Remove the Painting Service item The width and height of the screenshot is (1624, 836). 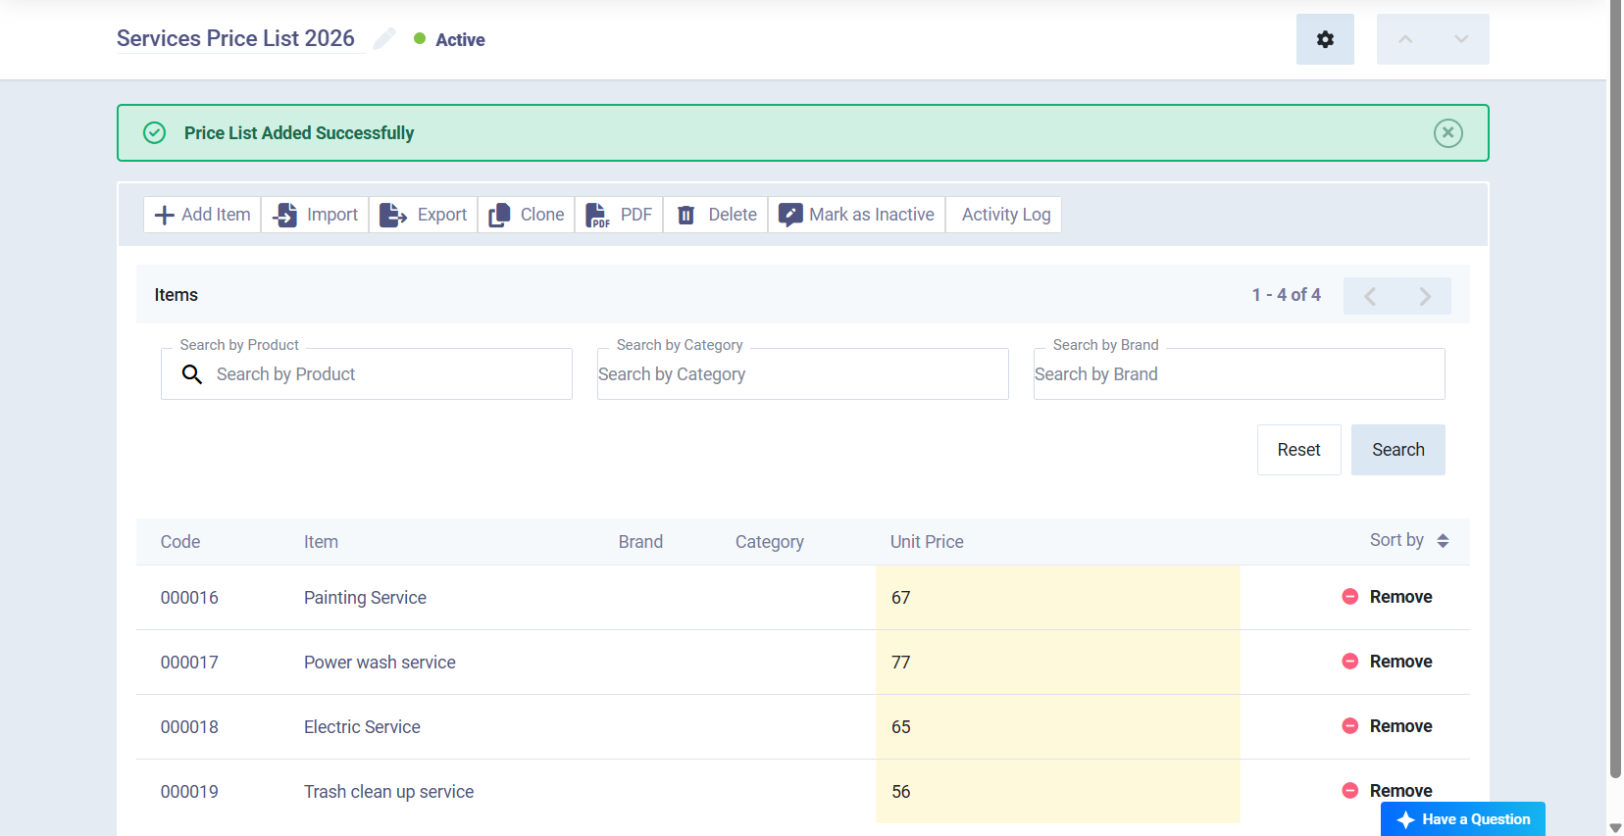tap(1387, 597)
